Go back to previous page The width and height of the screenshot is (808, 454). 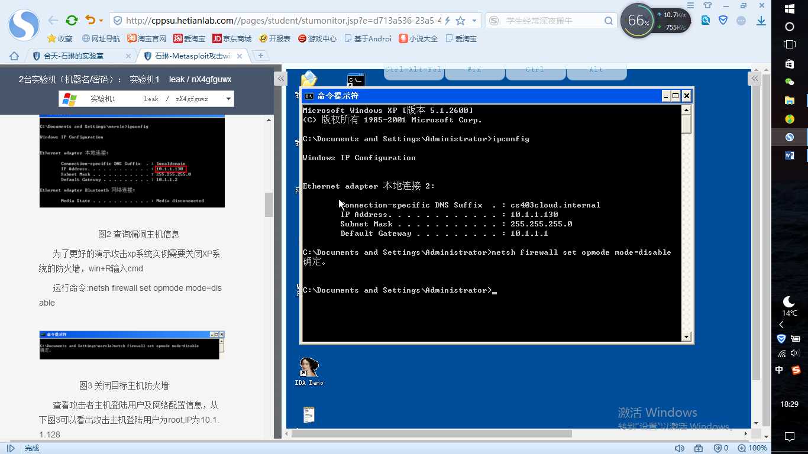tap(53, 21)
